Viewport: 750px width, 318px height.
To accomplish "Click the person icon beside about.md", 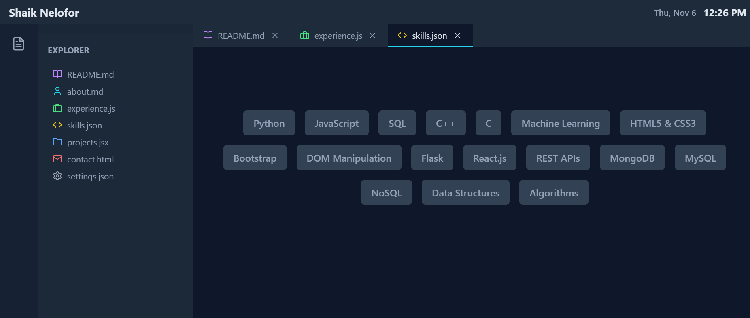I will pyautogui.click(x=57, y=91).
